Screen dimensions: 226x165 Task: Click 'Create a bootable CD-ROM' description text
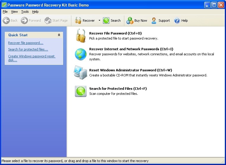tap(148, 75)
